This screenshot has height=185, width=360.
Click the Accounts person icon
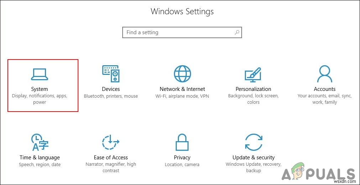[325, 74]
